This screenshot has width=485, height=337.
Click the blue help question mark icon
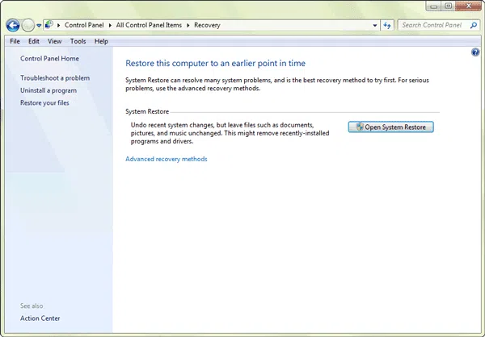475,52
